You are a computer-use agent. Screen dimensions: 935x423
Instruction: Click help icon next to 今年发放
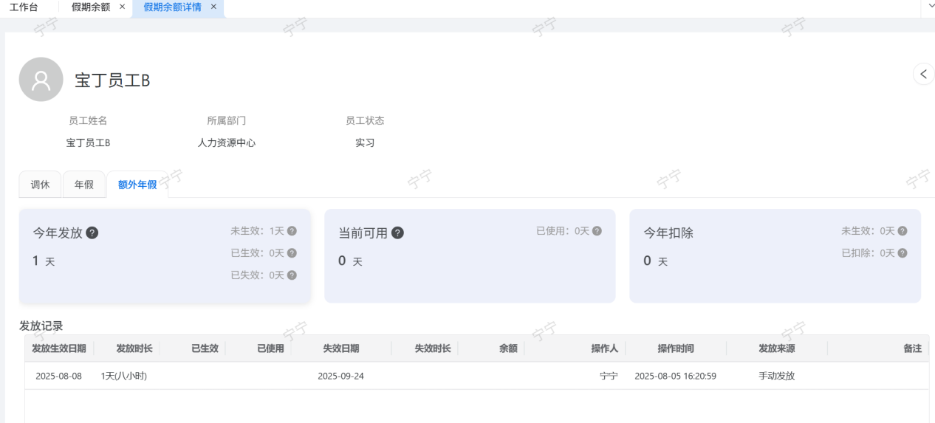coord(92,233)
